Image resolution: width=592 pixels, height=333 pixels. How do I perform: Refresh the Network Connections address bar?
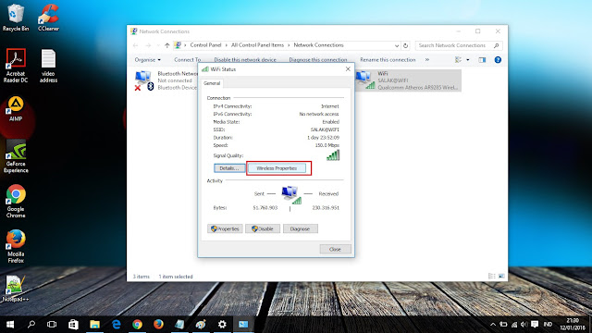pos(405,45)
